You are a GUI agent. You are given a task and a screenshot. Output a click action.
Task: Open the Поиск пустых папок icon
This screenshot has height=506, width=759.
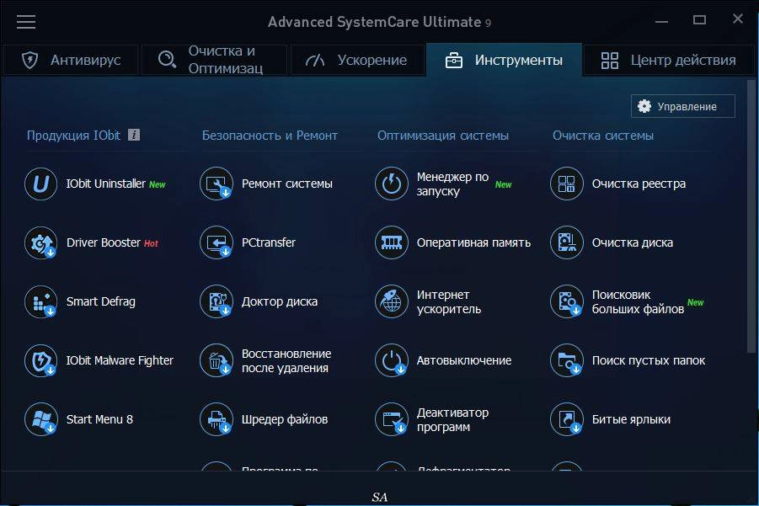[567, 360]
